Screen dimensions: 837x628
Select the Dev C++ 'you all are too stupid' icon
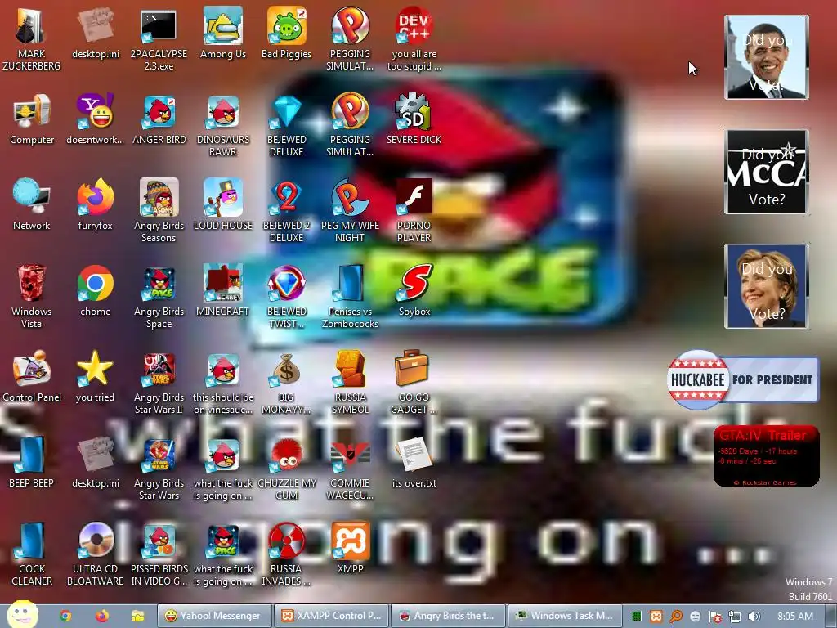(x=414, y=38)
